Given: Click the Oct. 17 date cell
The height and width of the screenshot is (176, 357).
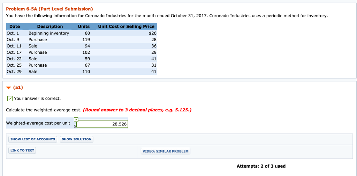Looking at the screenshot, I should pyautogui.click(x=14, y=52).
